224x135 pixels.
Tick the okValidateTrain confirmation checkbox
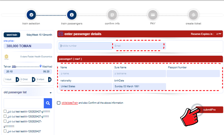(x=59, y=103)
